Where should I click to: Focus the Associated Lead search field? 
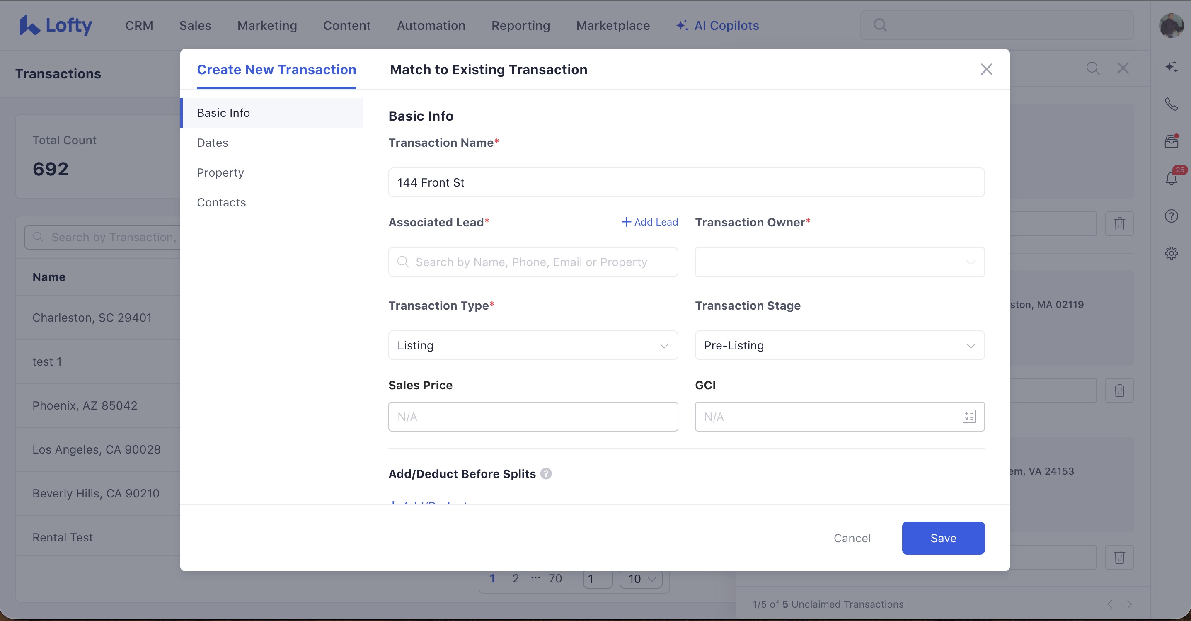click(533, 262)
